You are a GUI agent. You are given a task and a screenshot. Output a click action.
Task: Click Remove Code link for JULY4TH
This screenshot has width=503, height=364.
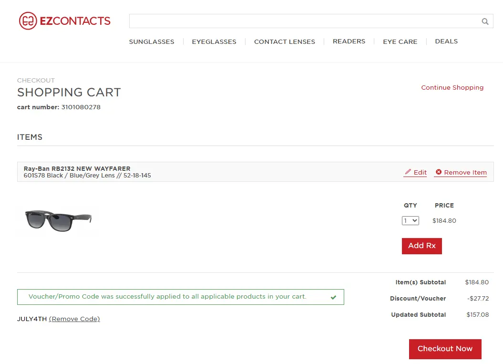pyautogui.click(x=74, y=319)
